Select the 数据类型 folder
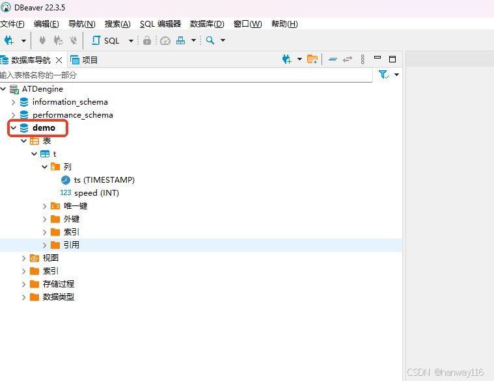The image size is (494, 381). (x=59, y=297)
